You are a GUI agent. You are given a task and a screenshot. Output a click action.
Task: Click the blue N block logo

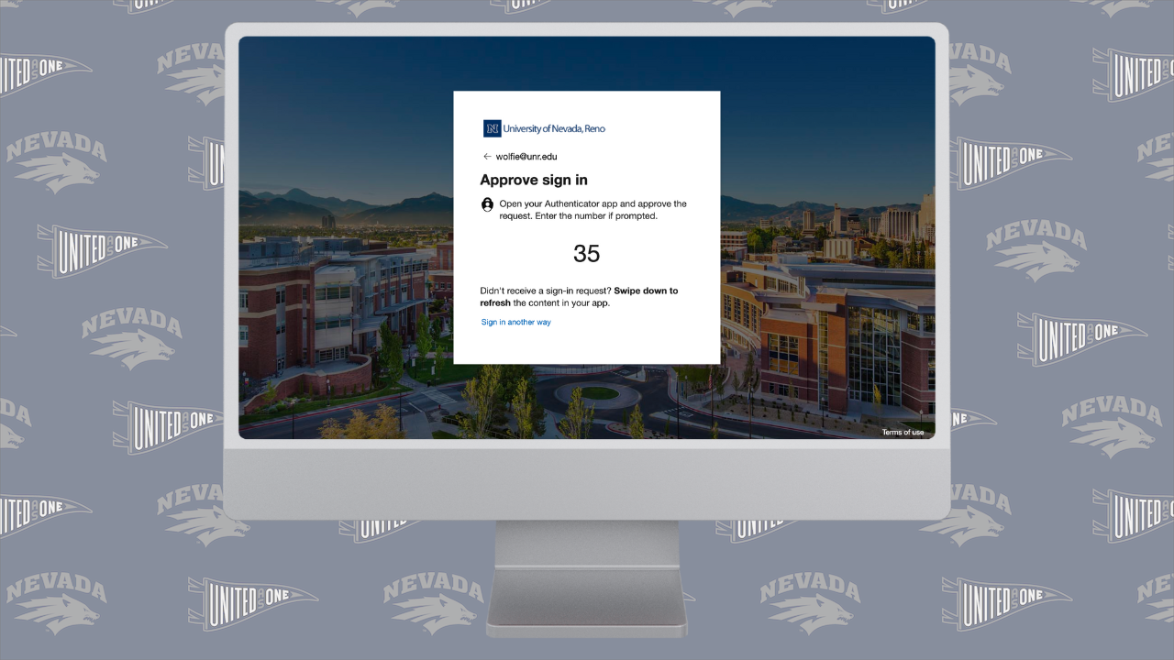[493, 128]
